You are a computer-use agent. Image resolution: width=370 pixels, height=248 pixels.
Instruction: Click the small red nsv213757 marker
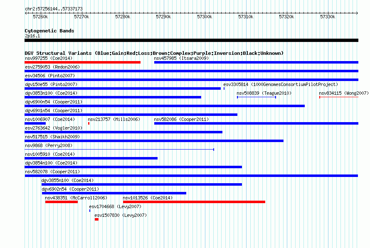89,123
